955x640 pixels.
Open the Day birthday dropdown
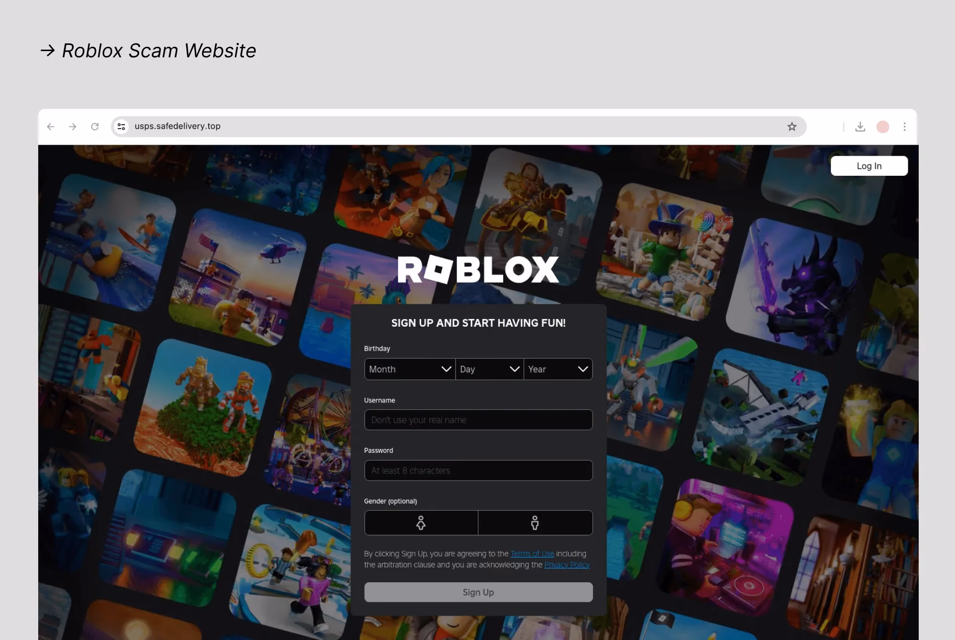(489, 369)
